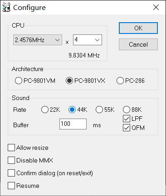Select the 44K sound rate

72,110
